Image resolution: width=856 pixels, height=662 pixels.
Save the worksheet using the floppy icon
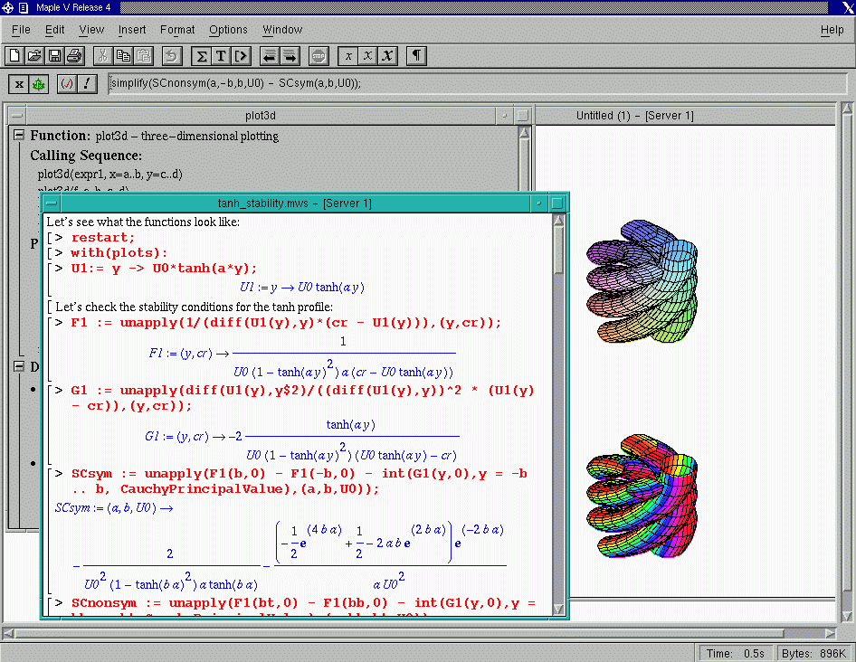point(54,56)
